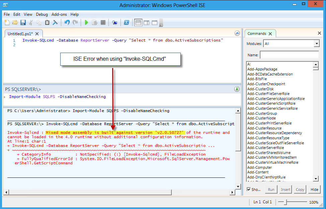Cut selection with the scissors icon
This screenshot has width=326, height=209.
(31, 22)
